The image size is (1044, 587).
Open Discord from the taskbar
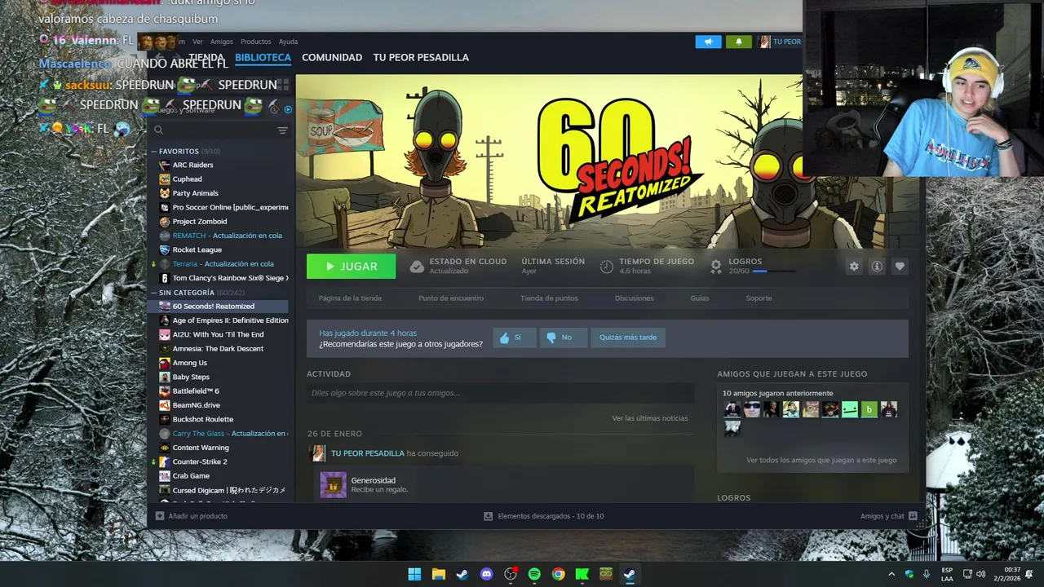click(487, 574)
